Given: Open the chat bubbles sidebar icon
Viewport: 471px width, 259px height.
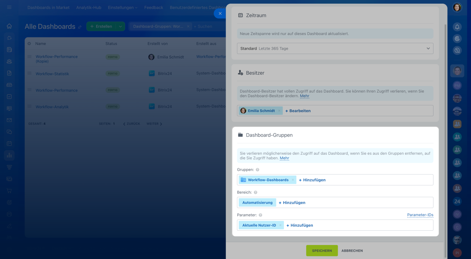Looking at the screenshot, I should coord(9,132).
